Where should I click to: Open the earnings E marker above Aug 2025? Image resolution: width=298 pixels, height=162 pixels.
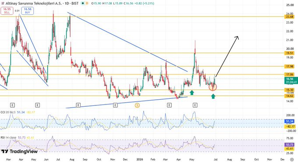pyautogui.click(x=78, y=105)
